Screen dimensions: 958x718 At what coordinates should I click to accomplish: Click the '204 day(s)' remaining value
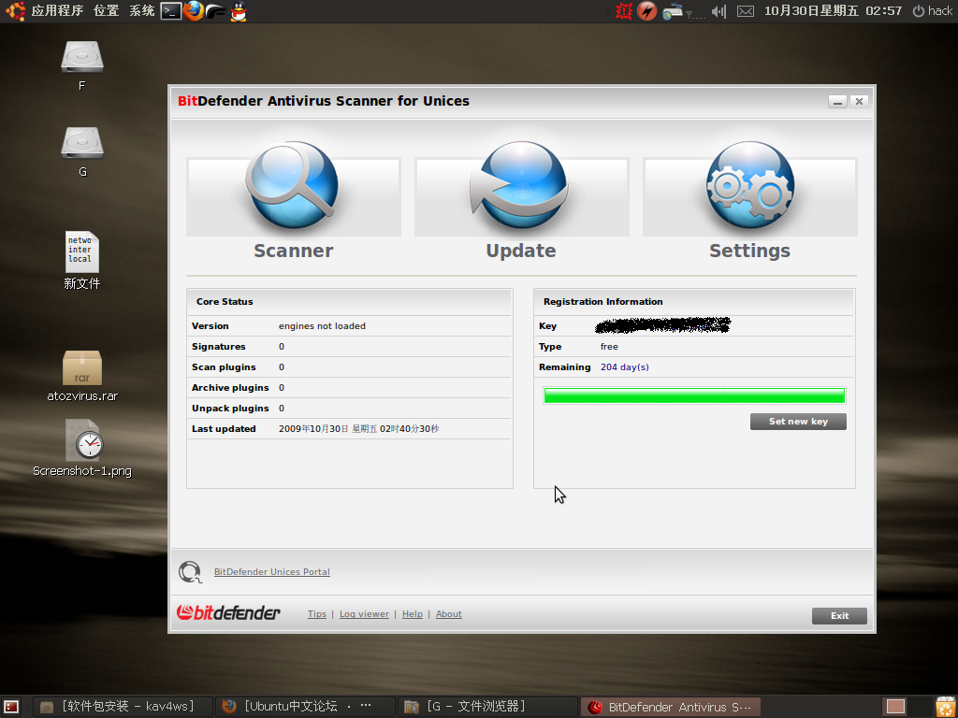[624, 366]
